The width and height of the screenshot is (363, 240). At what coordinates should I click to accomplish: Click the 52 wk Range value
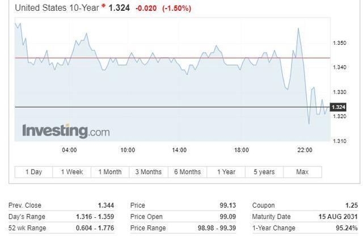point(103,228)
